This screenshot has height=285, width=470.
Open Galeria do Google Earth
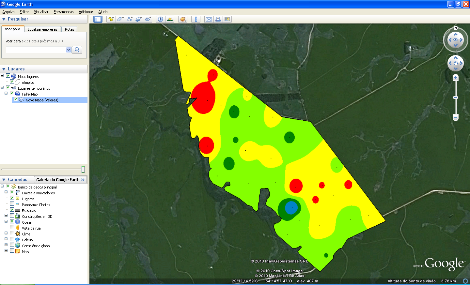point(60,180)
